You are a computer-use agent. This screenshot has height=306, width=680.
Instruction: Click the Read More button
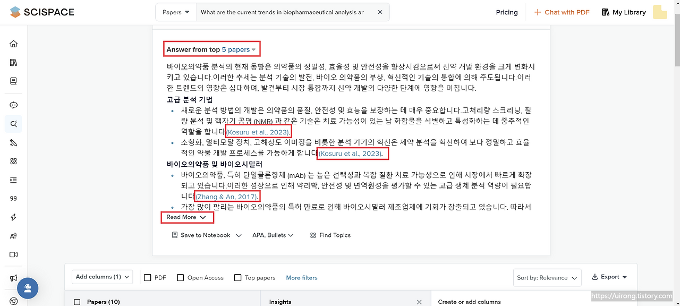(x=187, y=217)
